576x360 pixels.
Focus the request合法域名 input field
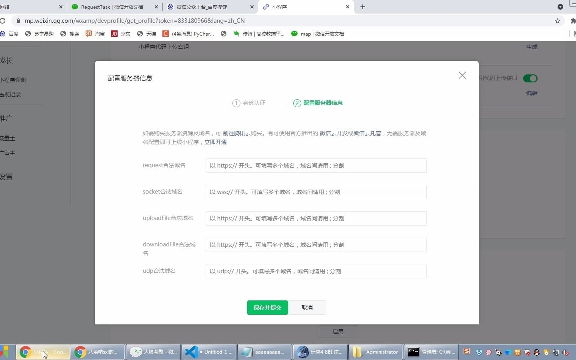click(316, 166)
